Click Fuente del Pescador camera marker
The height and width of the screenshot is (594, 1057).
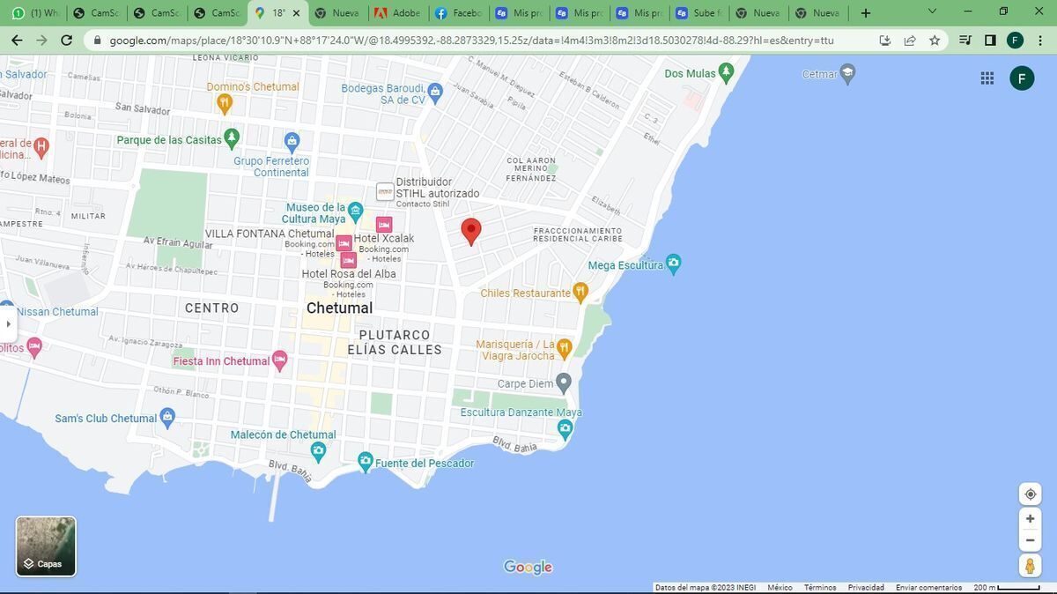[366, 461]
